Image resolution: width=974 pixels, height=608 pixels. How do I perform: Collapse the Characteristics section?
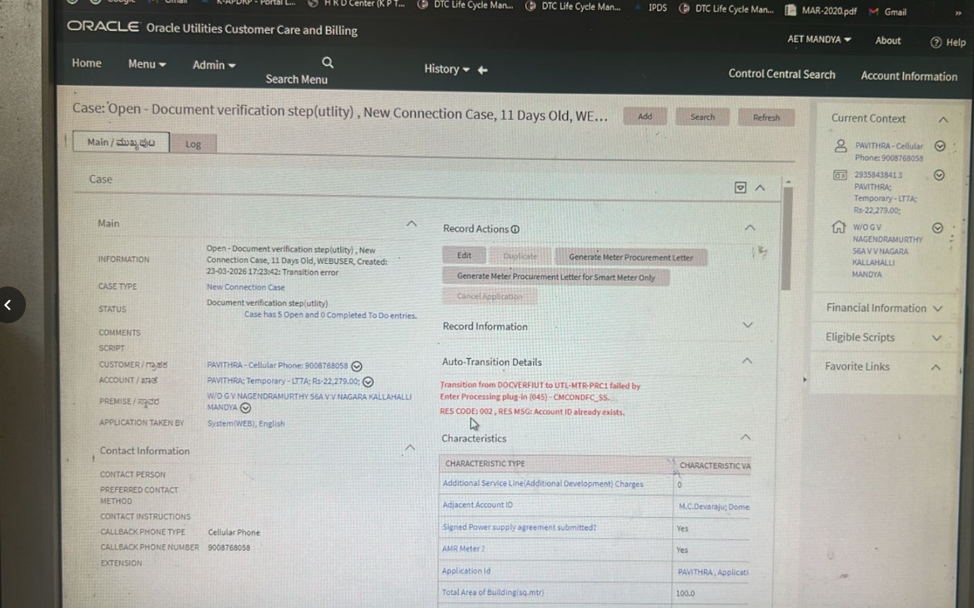point(746,436)
